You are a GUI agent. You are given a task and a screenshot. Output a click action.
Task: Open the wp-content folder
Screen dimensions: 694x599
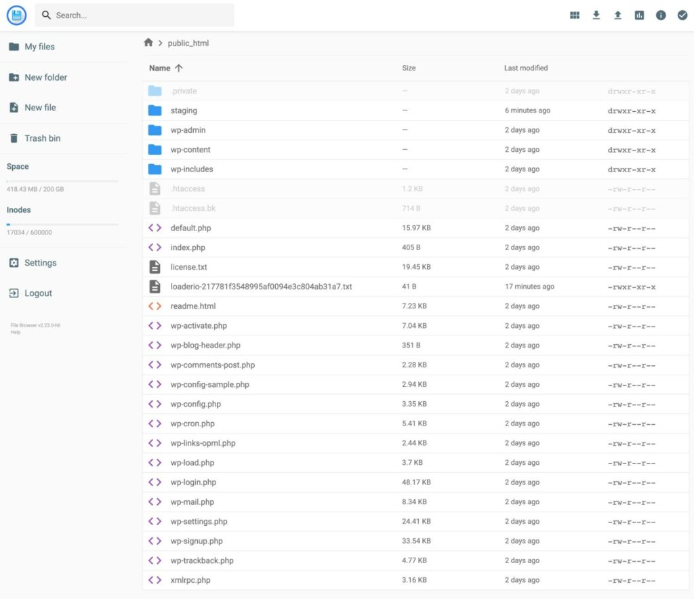click(x=190, y=150)
